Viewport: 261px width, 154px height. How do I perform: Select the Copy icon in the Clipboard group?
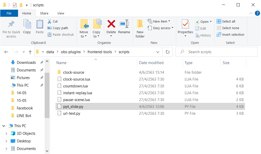point(27,28)
